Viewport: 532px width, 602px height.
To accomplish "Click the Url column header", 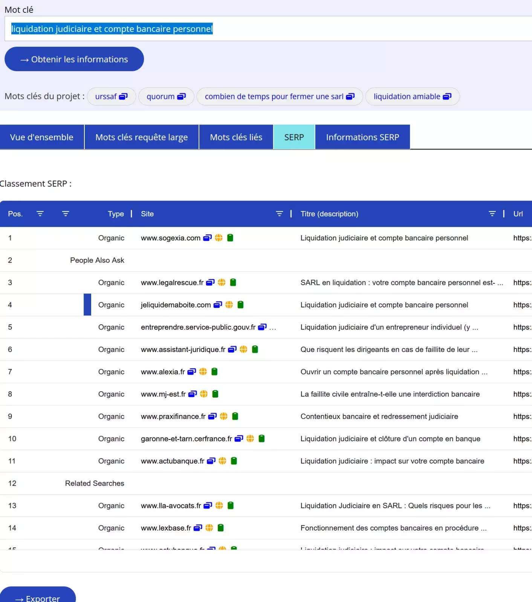I will (x=518, y=214).
